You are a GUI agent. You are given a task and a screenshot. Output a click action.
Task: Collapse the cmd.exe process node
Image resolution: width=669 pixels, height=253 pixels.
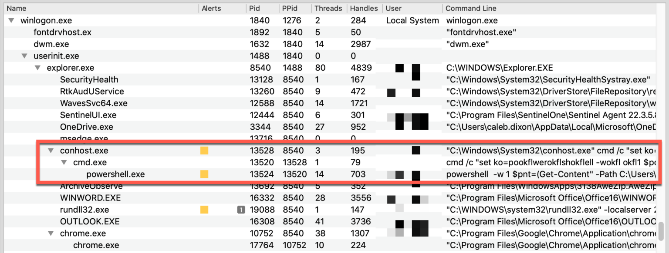64,163
